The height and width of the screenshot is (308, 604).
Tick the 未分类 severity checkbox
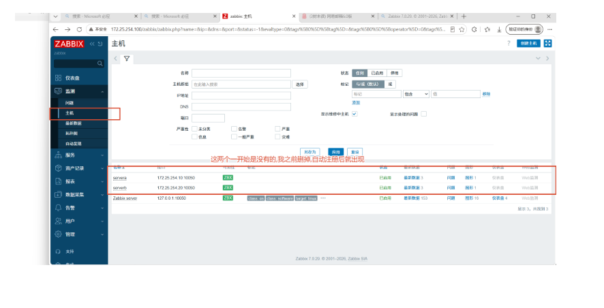tap(194, 129)
